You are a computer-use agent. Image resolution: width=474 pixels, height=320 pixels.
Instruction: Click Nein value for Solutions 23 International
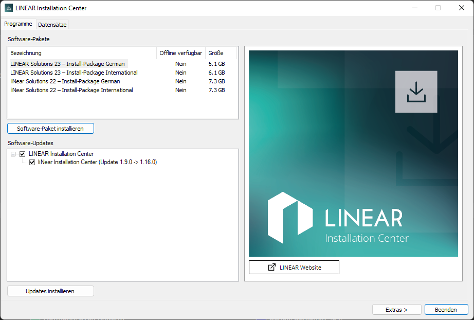tap(181, 73)
